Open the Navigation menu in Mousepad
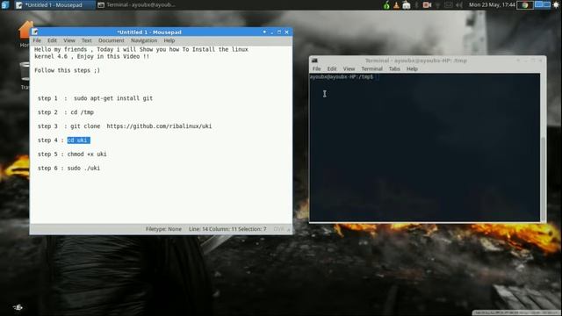Screen dimensions: 562x316 (144, 40)
